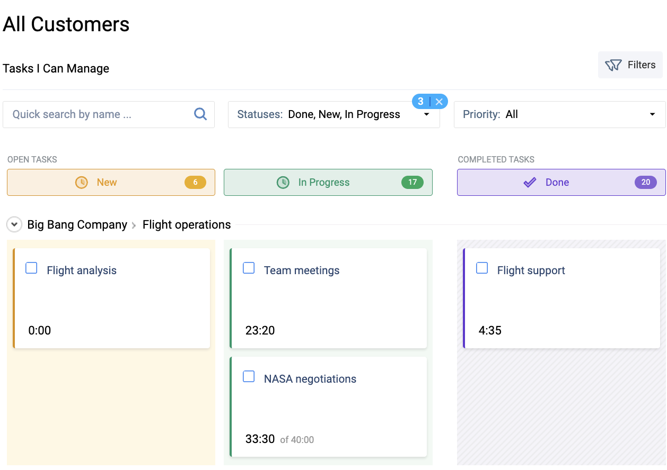The height and width of the screenshot is (470, 667).
Task: Click the quick search input field
Action: click(95, 114)
